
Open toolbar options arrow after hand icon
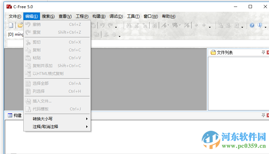(119, 36)
